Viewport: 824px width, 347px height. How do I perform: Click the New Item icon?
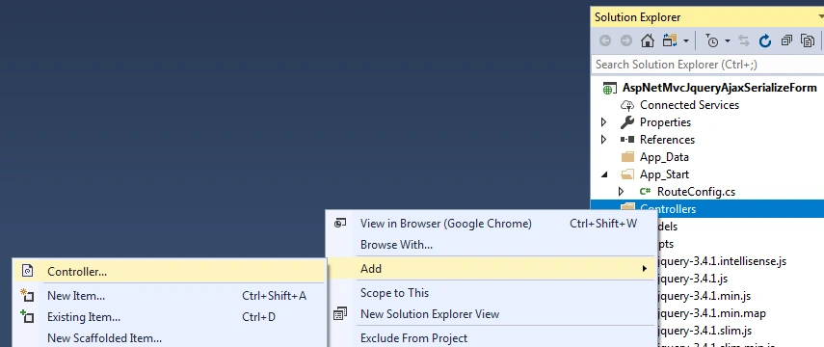coord(27,296)
